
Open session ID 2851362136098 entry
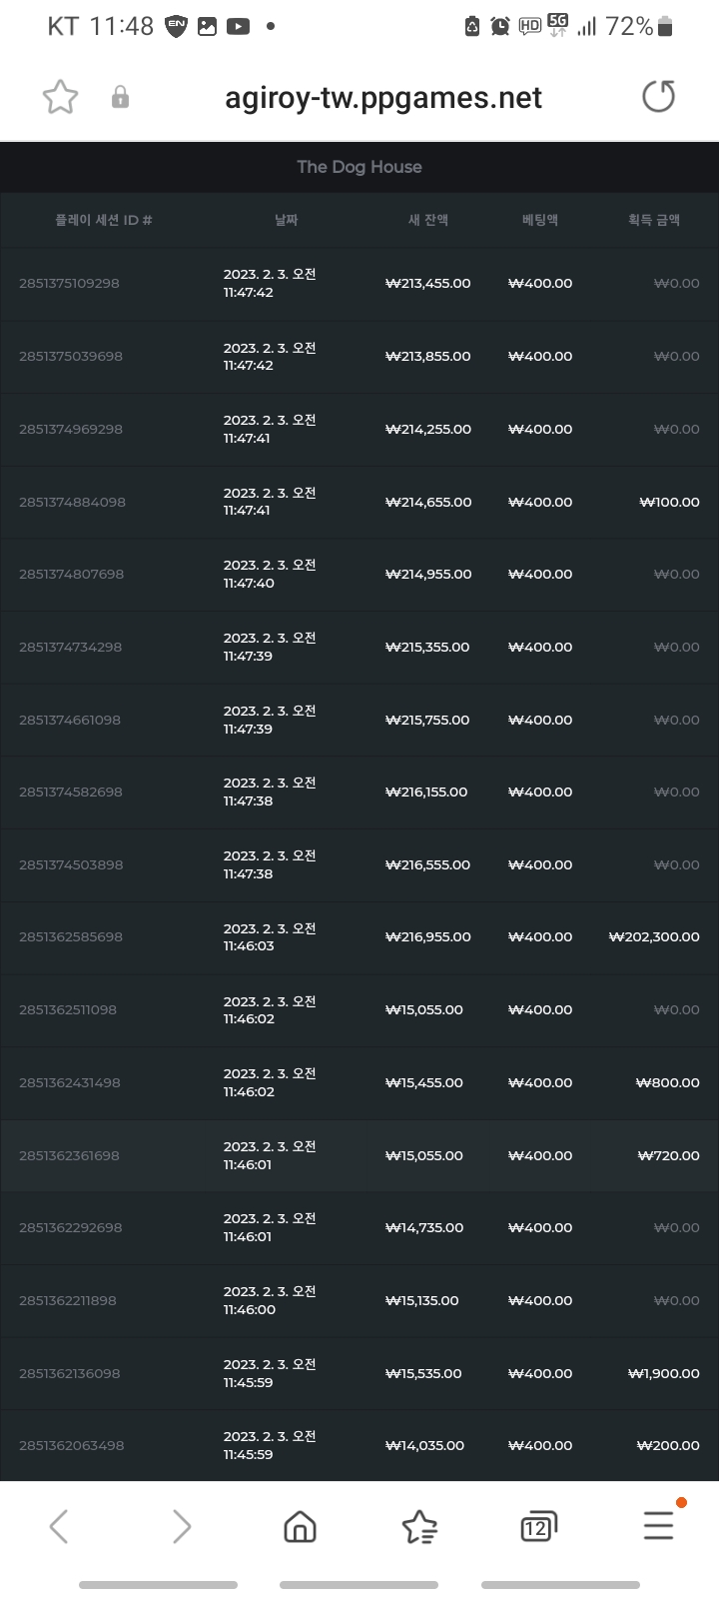359,1374
